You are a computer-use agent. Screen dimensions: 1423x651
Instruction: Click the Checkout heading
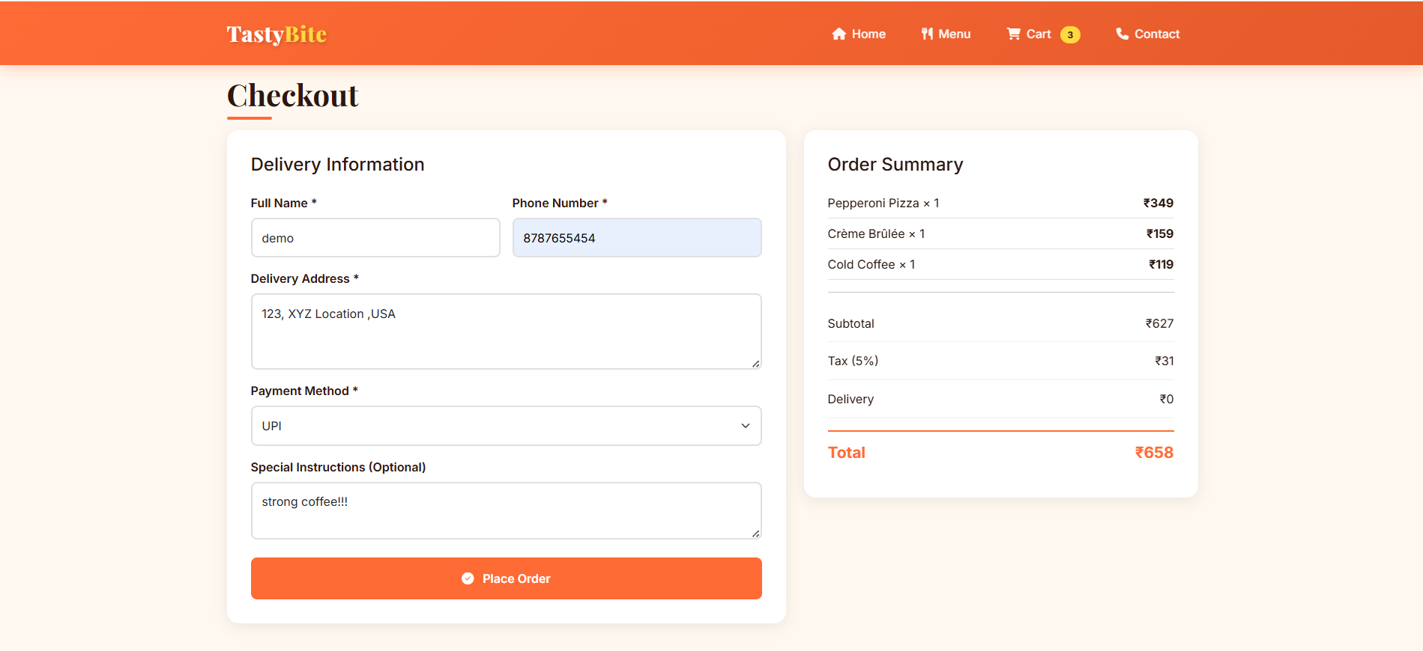coord(293,96)
